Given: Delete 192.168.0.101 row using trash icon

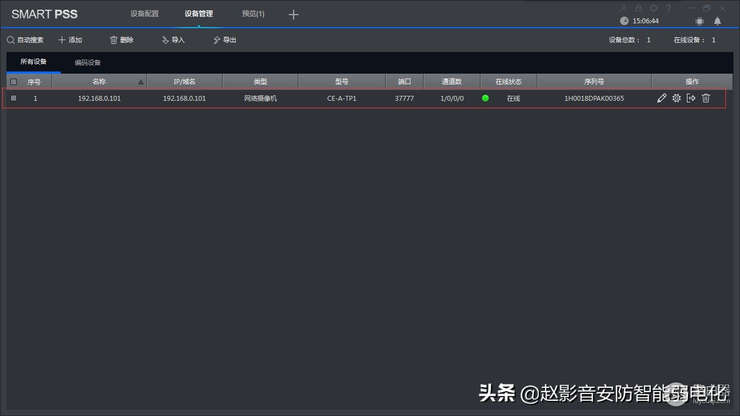Looking at the screenshot, I should click(706, 98).
